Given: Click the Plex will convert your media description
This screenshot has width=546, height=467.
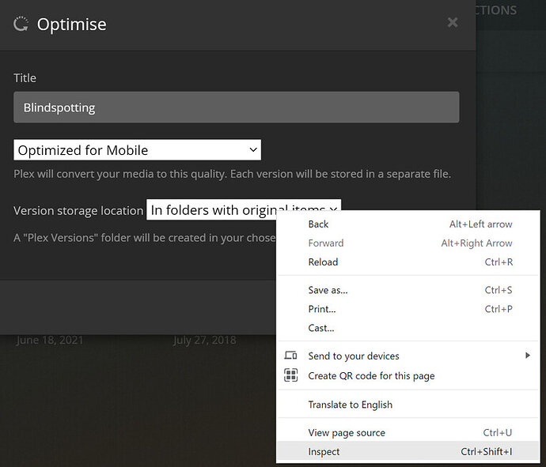Looking at the screenshot, I should [x=233, y=174].
